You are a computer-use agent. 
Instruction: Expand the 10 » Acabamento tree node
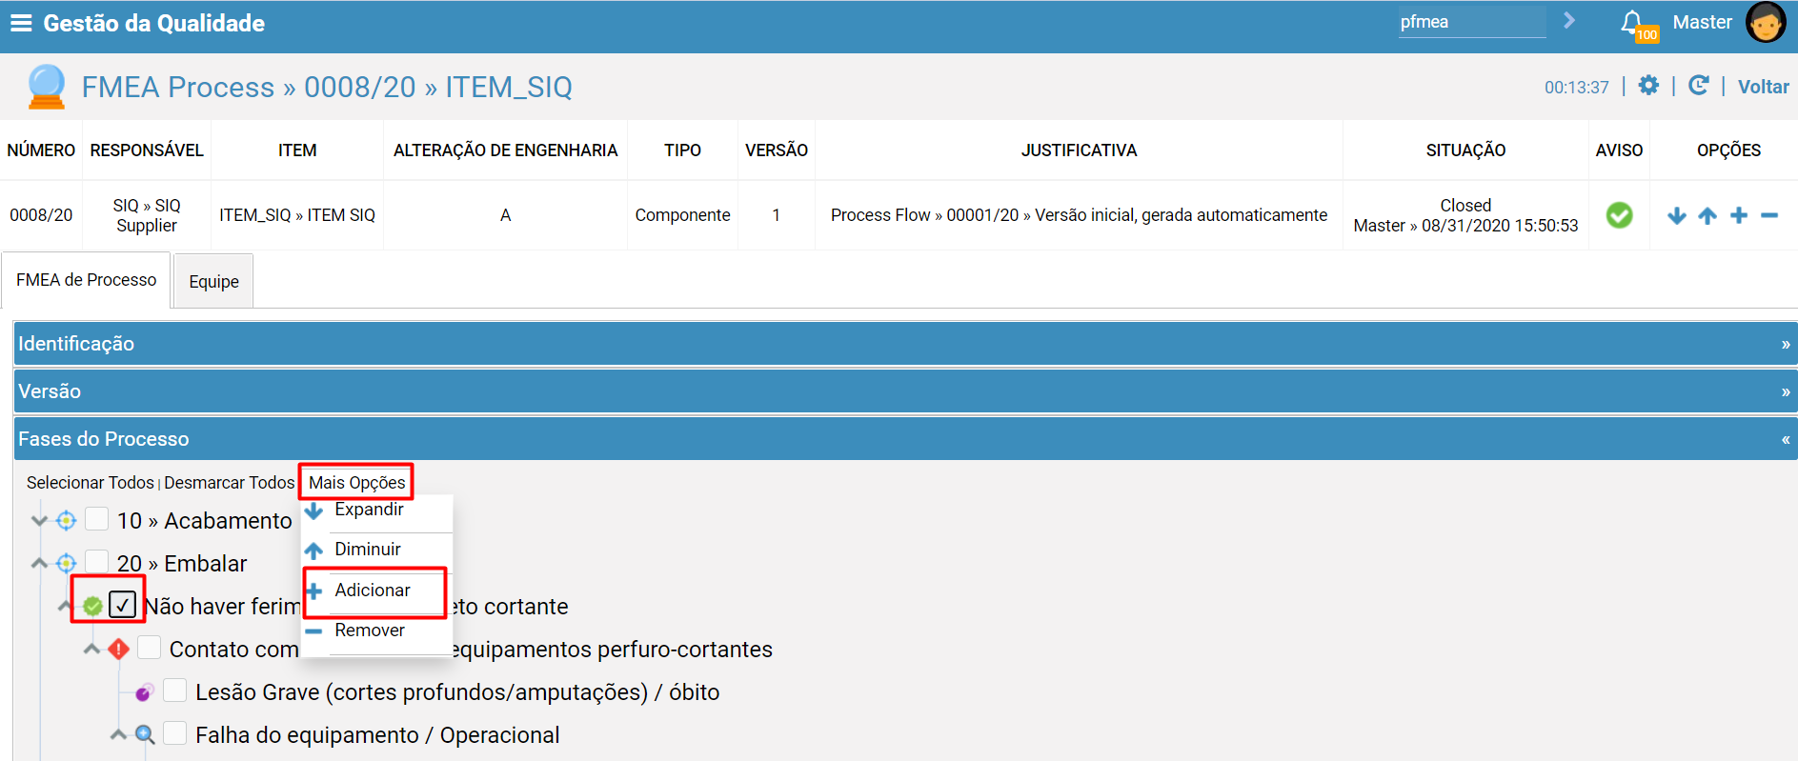point(39,521)
